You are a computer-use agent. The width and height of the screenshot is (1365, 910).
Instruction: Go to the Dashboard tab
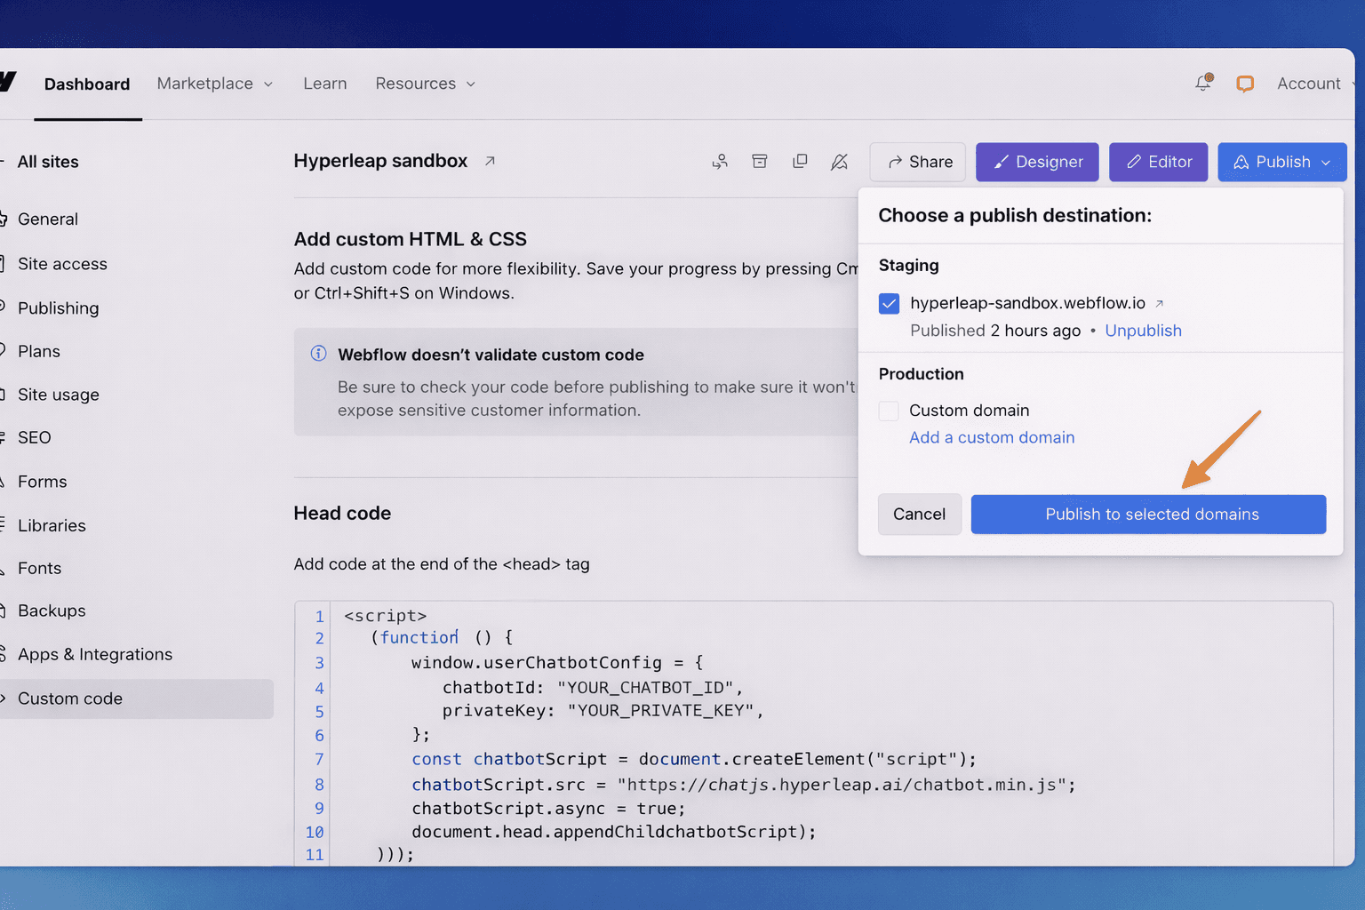point(87,84)
